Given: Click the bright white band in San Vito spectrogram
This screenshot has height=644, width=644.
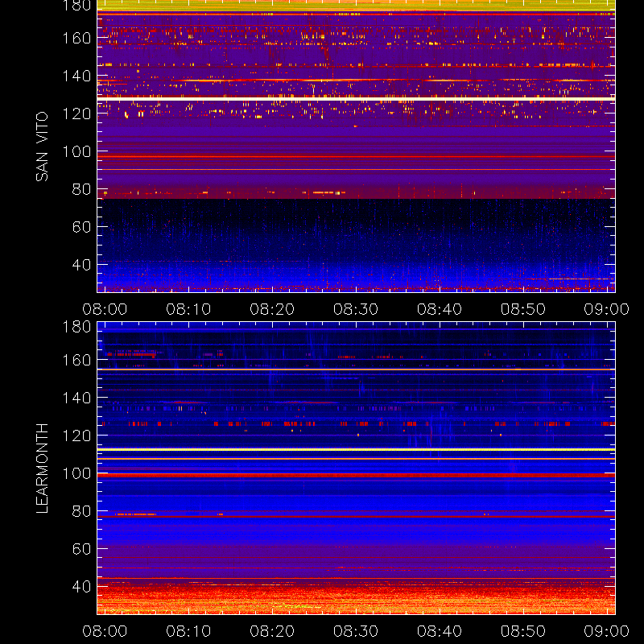Looking at the screenshot, I should (x=356, y=99).
